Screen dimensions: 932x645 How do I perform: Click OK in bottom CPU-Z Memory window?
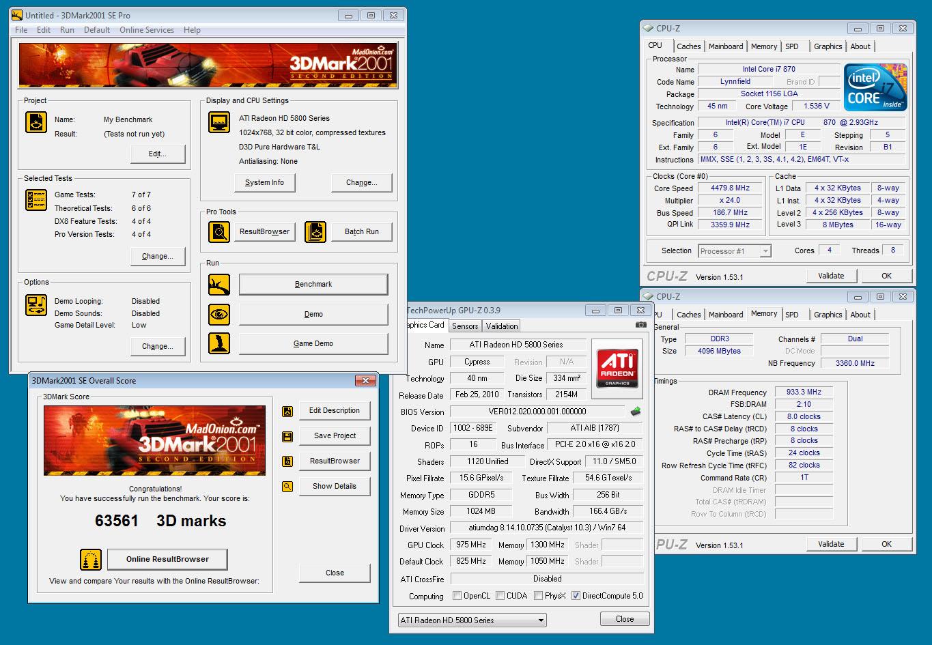click(886, 545)
